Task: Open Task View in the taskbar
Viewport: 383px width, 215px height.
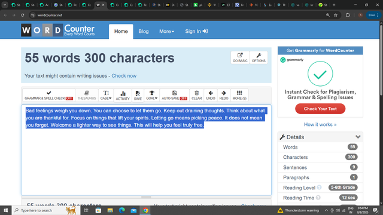Action: tap(86, 210)
